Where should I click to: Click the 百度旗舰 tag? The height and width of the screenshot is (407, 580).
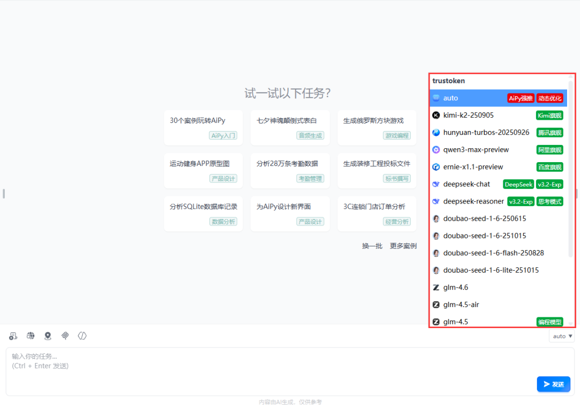point(550,166)
